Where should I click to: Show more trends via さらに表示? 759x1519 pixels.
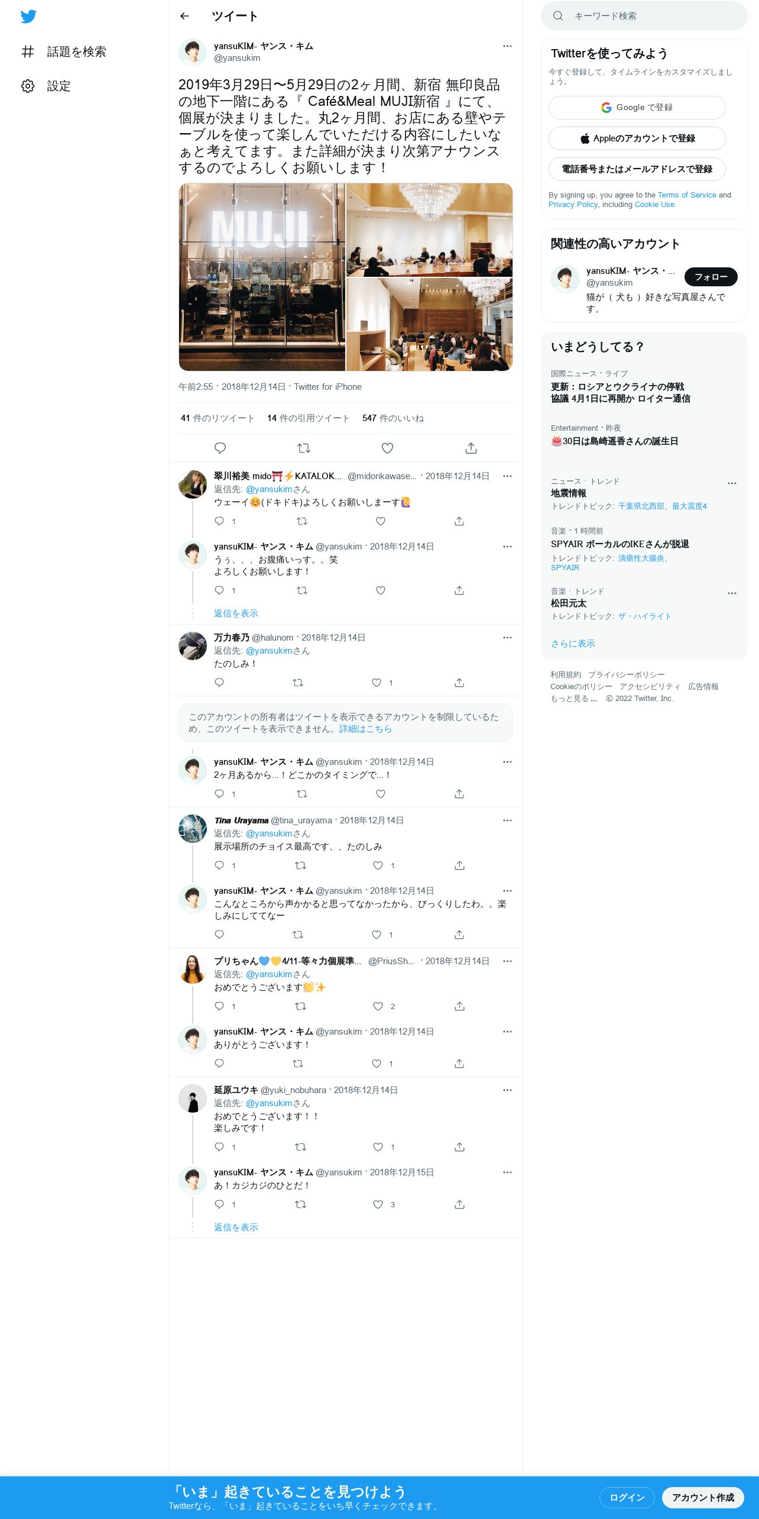tap(573, 644)
